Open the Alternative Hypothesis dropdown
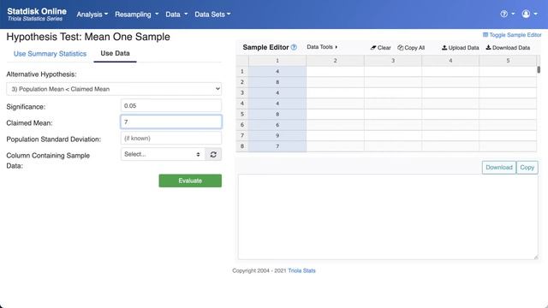Image resolution: width=548 pixels, height=308 pixels. 114,89
